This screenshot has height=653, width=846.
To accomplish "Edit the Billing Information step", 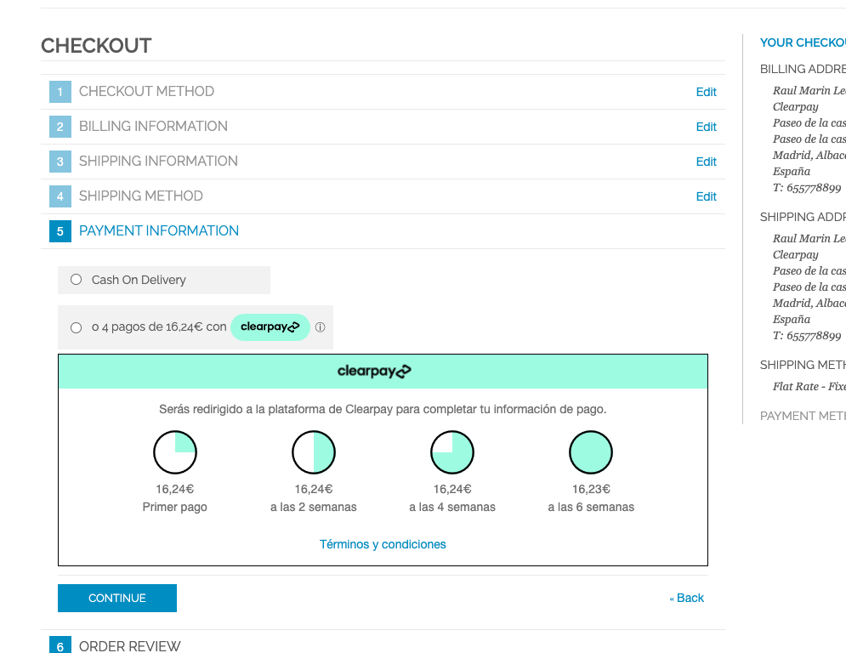I will point(706,127).
